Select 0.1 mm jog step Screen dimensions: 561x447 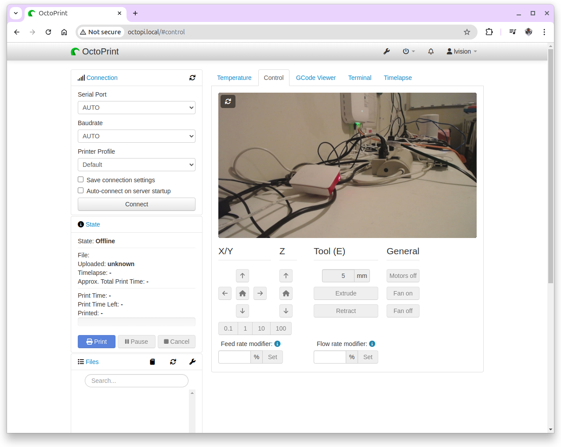228,328
